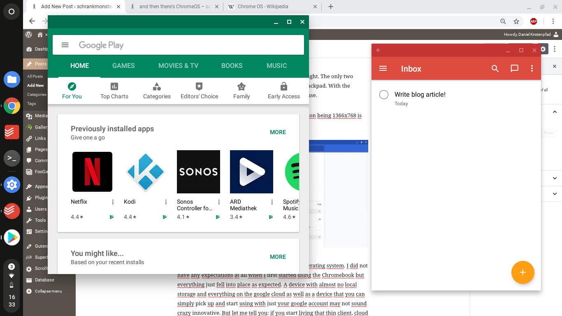This screenshot has height=316, width=562.
Task: Open the three-dot menu for Netflix
Action: tap(113, 202)
